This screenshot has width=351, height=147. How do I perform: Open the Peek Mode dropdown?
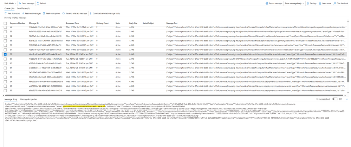pyautogui.click(x=10, y=4)
